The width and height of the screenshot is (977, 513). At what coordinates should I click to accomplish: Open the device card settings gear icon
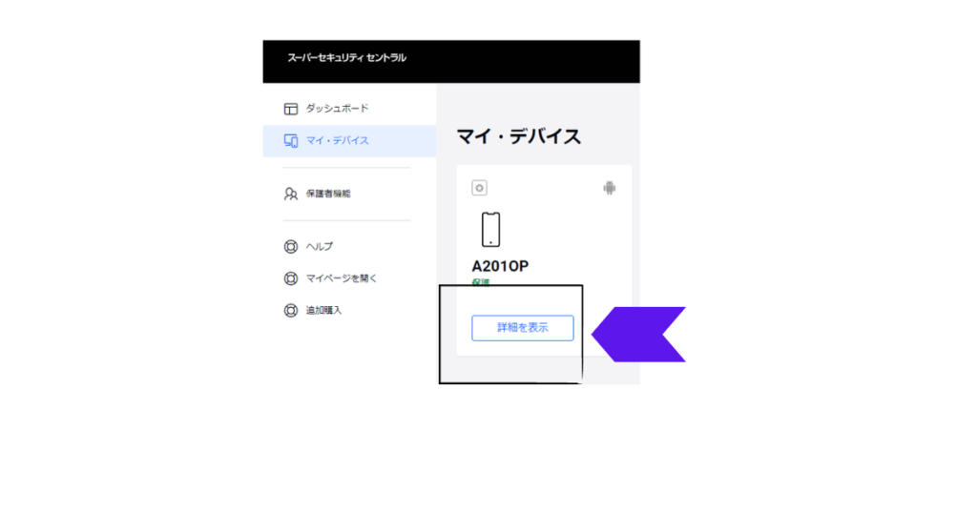coord(479,188)
